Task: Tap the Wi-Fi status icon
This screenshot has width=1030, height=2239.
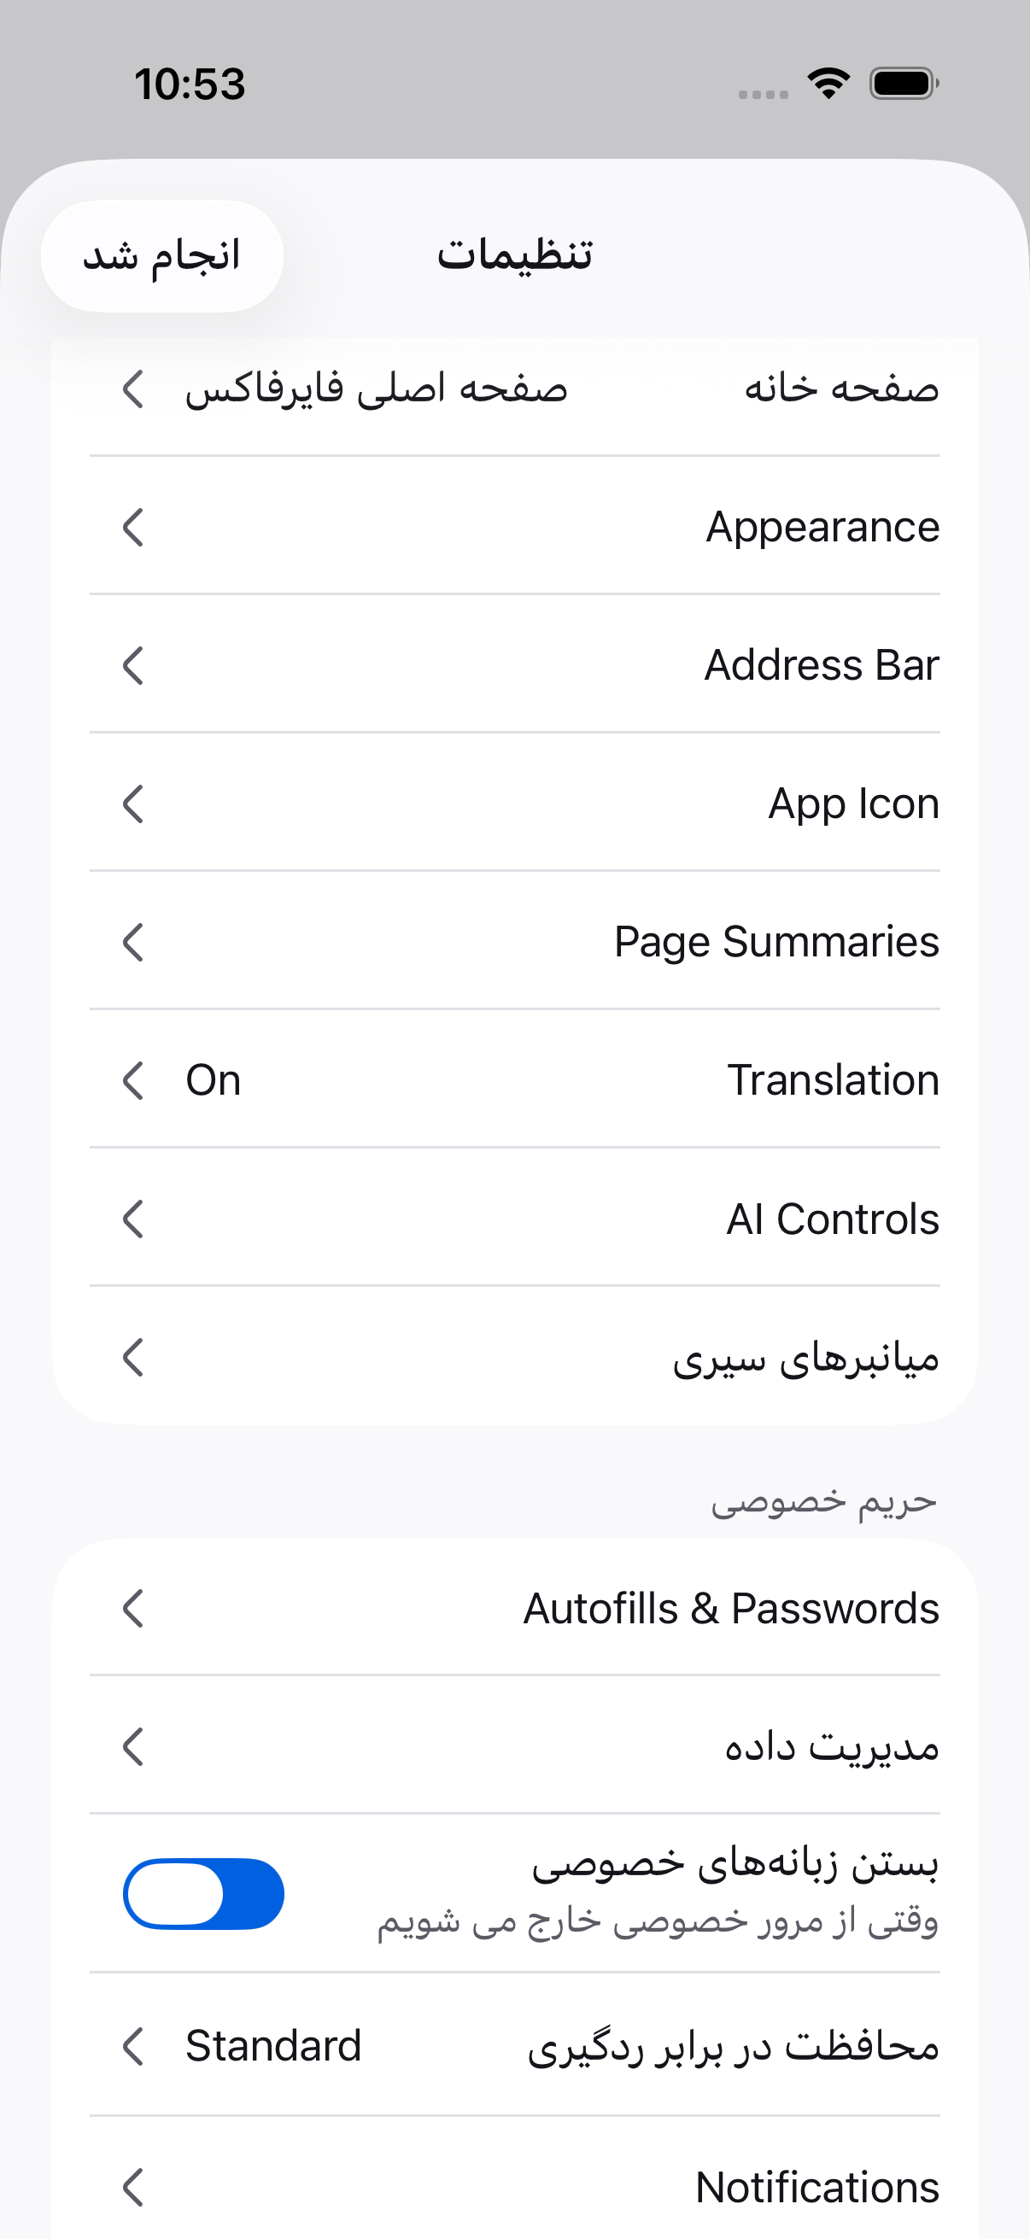Action: coord(828,84)
